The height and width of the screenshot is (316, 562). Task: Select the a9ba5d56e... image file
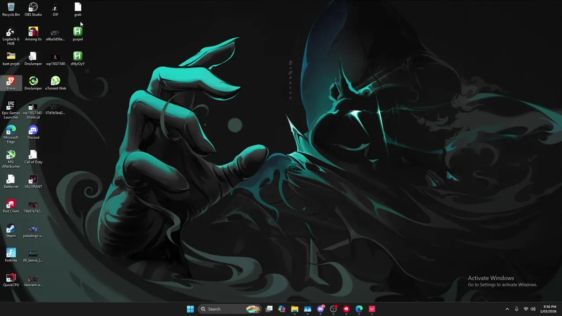(55, 34)
